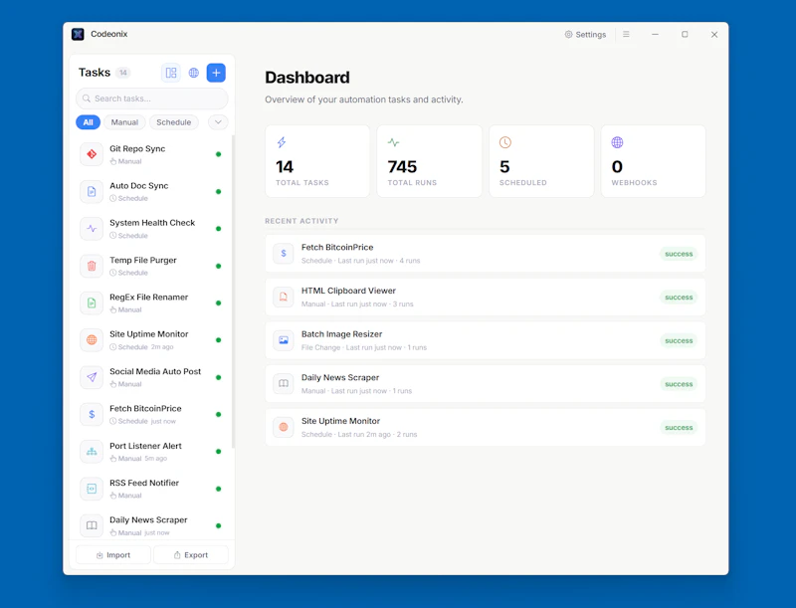
Task: Toggle System Health Check status dot
Action: click(x=218, y=229)
